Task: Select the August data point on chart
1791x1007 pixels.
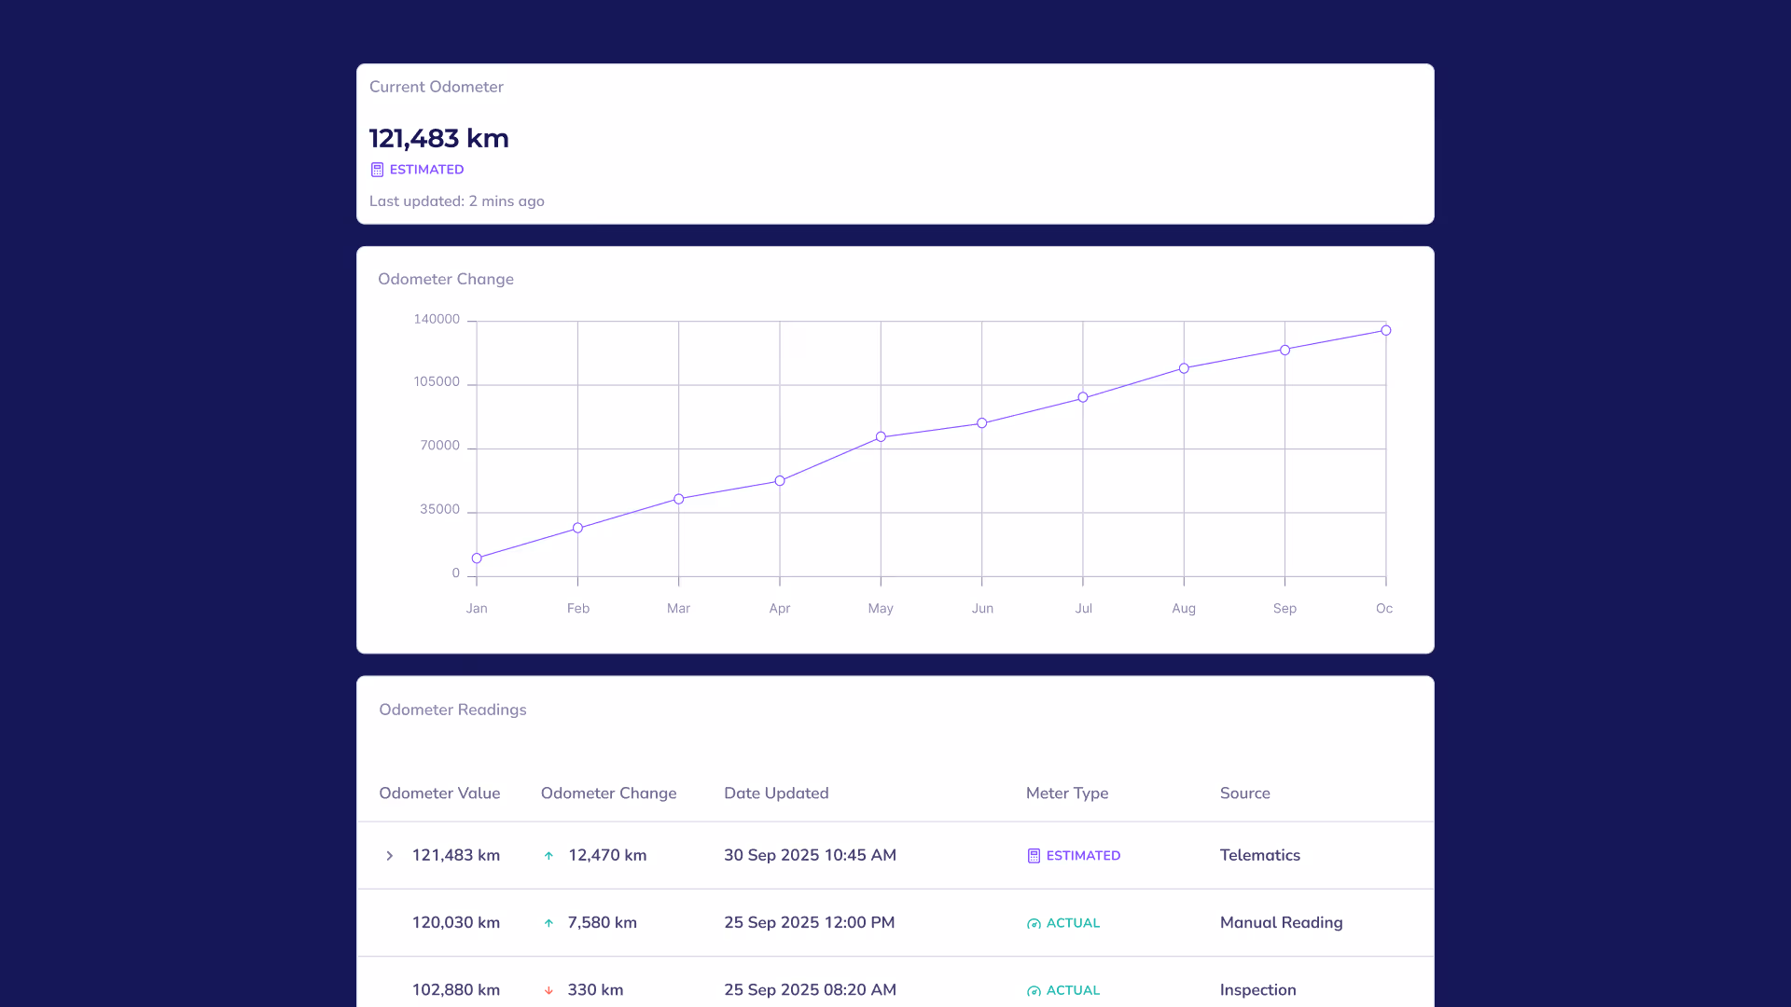Action: pos(1184,368)
